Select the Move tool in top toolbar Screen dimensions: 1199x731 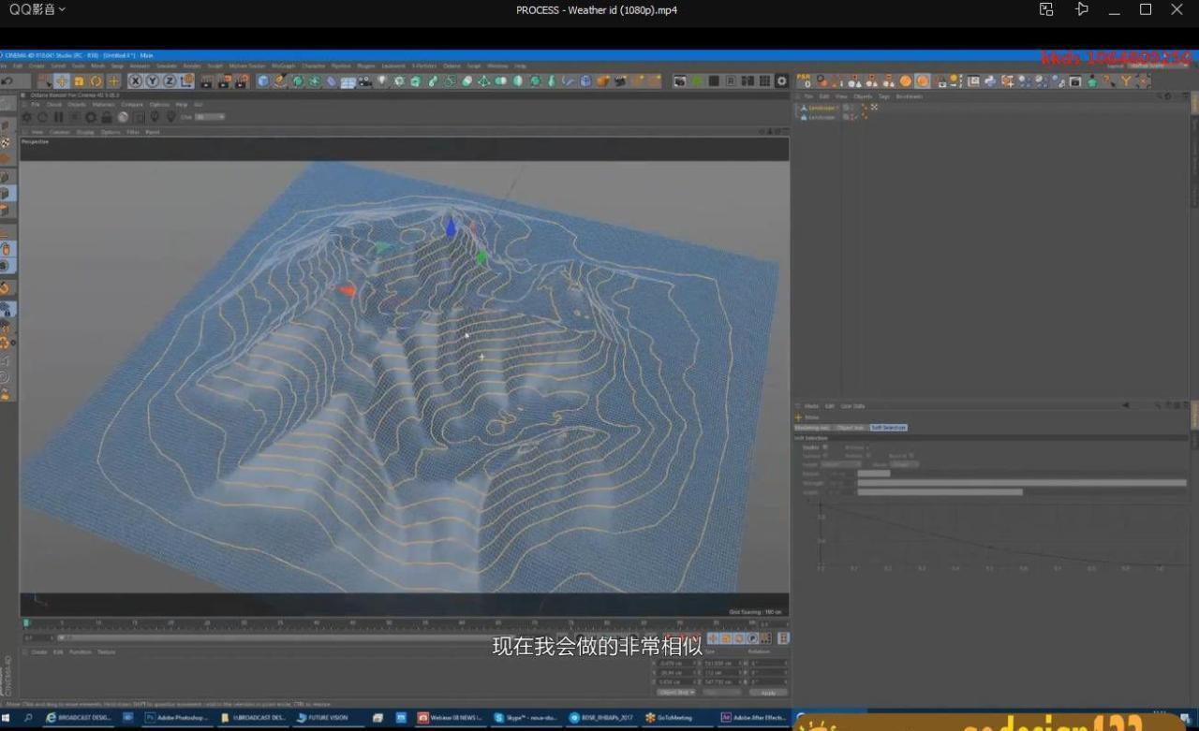(x=62, y=81)
